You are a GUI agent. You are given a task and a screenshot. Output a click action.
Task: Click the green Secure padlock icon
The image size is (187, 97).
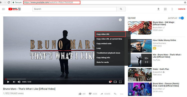(x=13, y=2)
